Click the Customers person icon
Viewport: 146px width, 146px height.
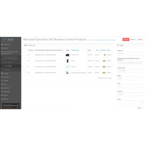click(x=2, y=88)
